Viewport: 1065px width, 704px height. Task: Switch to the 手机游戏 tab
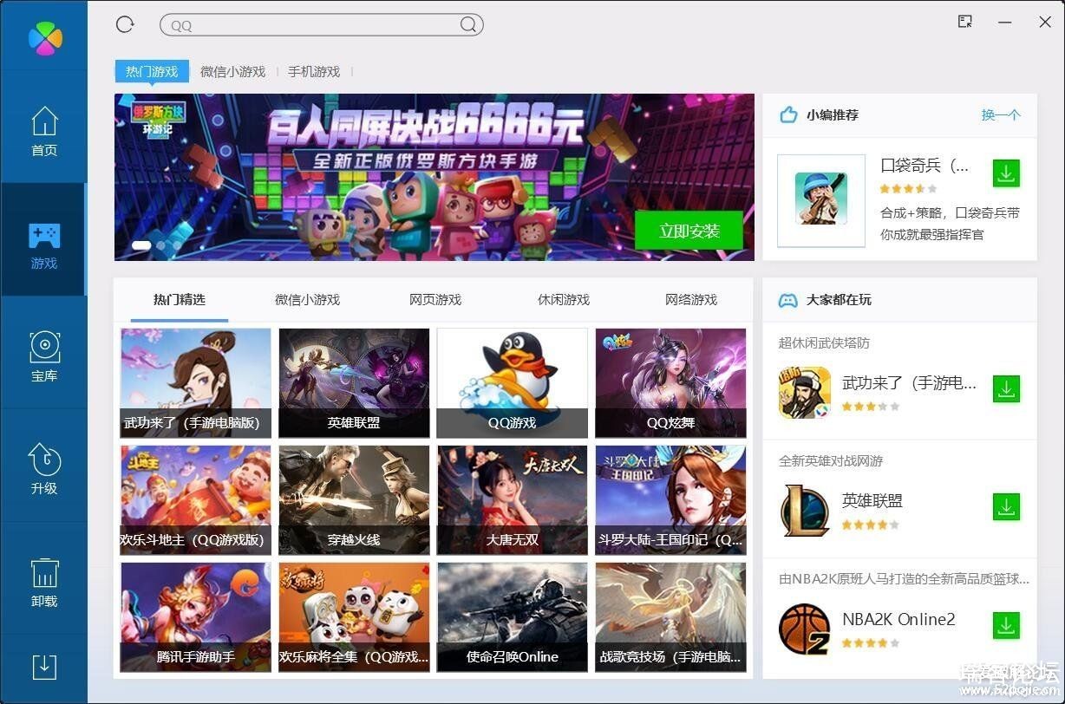314,72
